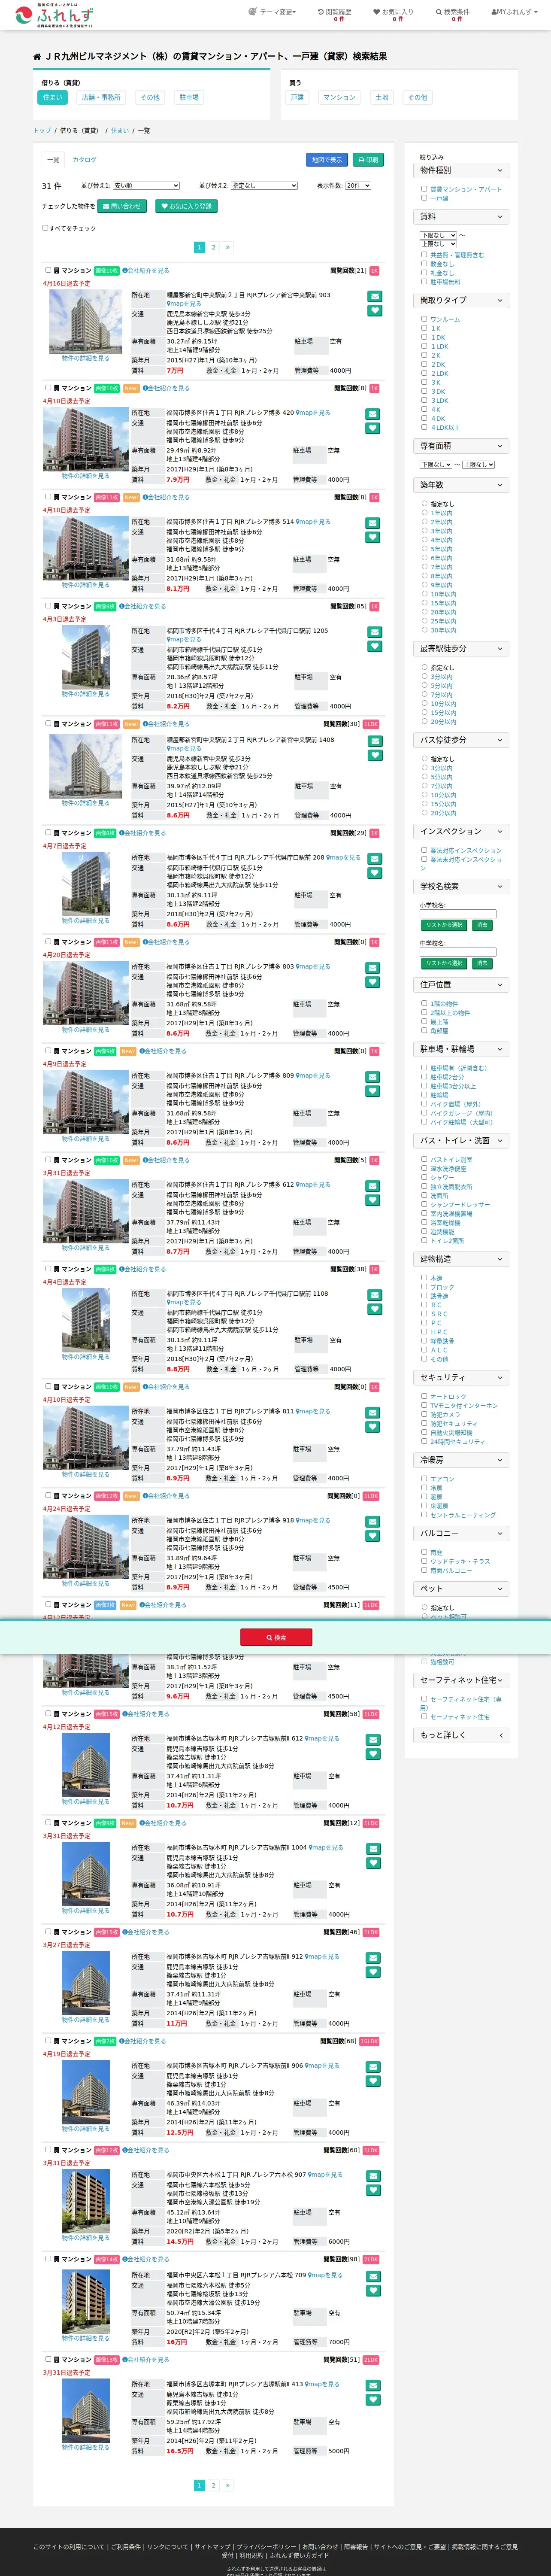Open map link for プレシア博多 420
Screen dimensions: 551x2576
[313, 412]
